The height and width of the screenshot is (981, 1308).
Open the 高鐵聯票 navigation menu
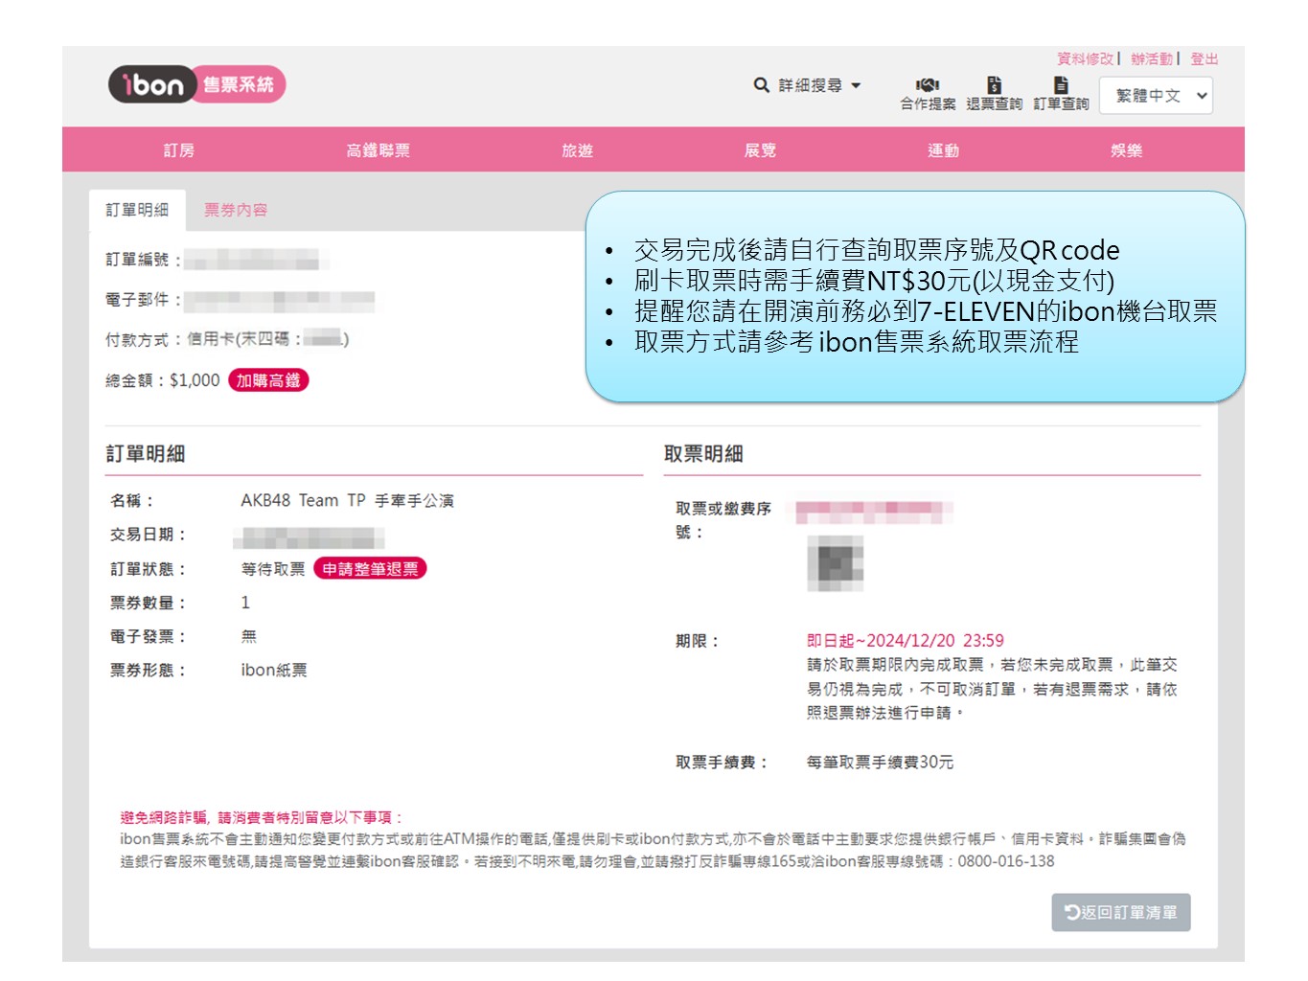(379, 150)
